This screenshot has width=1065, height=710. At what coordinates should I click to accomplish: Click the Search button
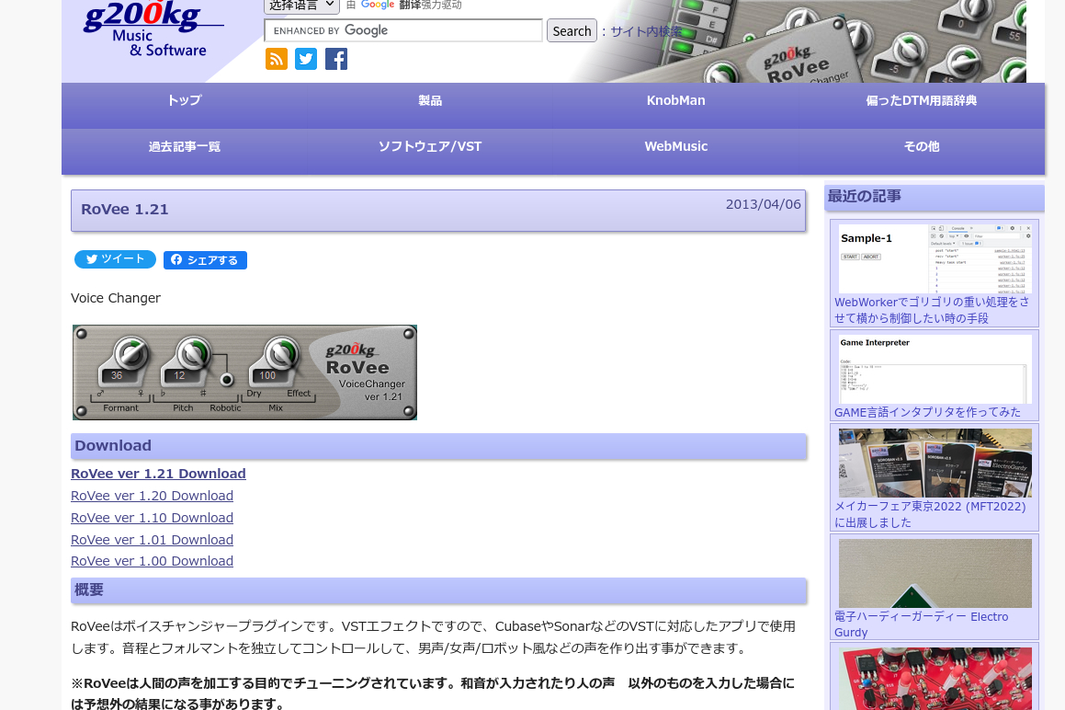pos(572,30)
